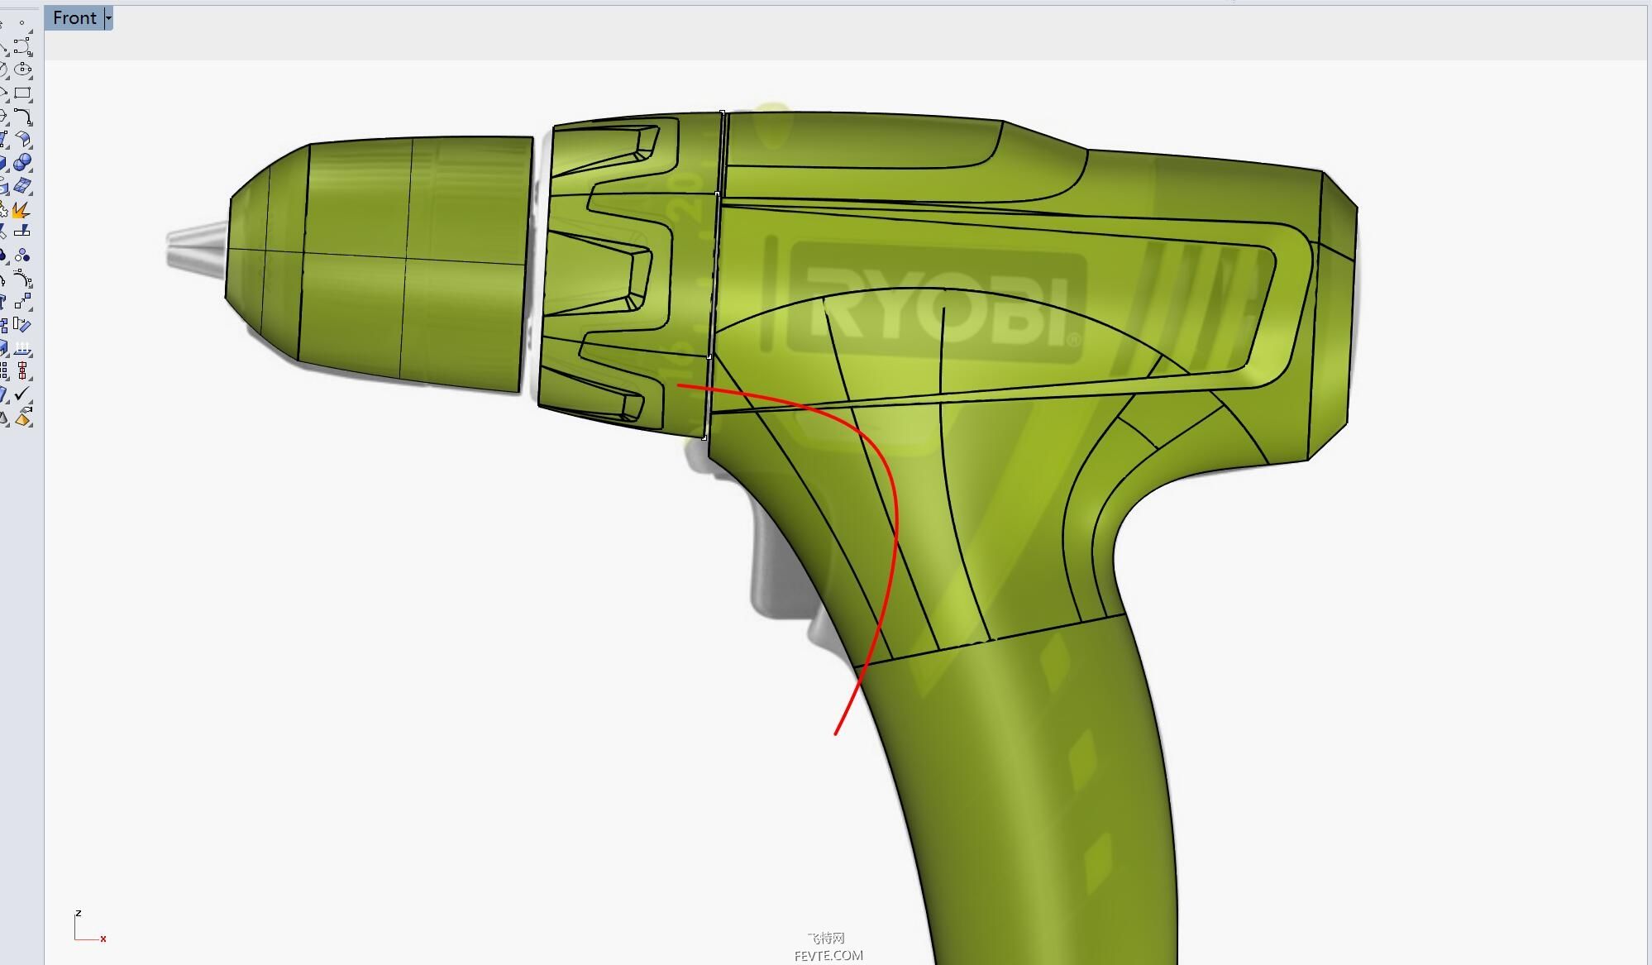Screen dimensions: 1652x965
Task: Select the Move tool icon
Action: pyautogui.click(x=23, y=301)
